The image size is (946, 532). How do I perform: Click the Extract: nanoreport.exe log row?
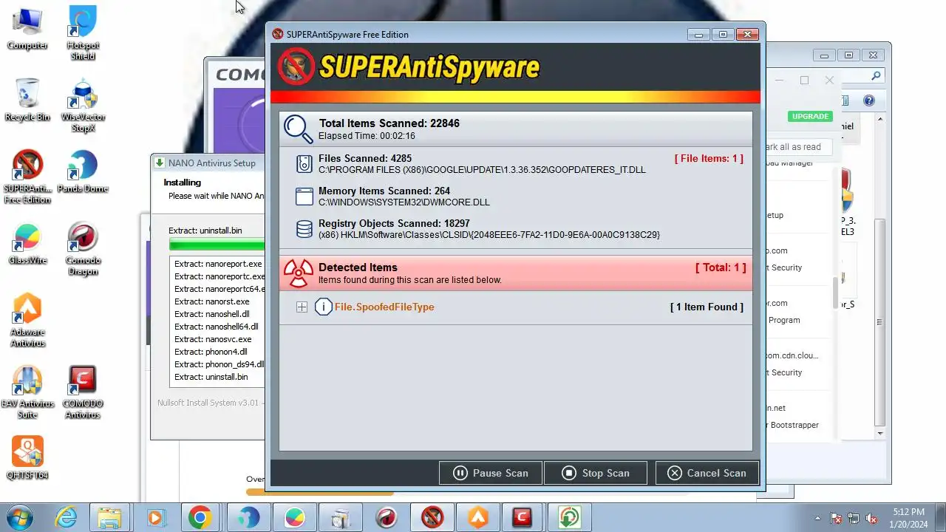[218, 264]
